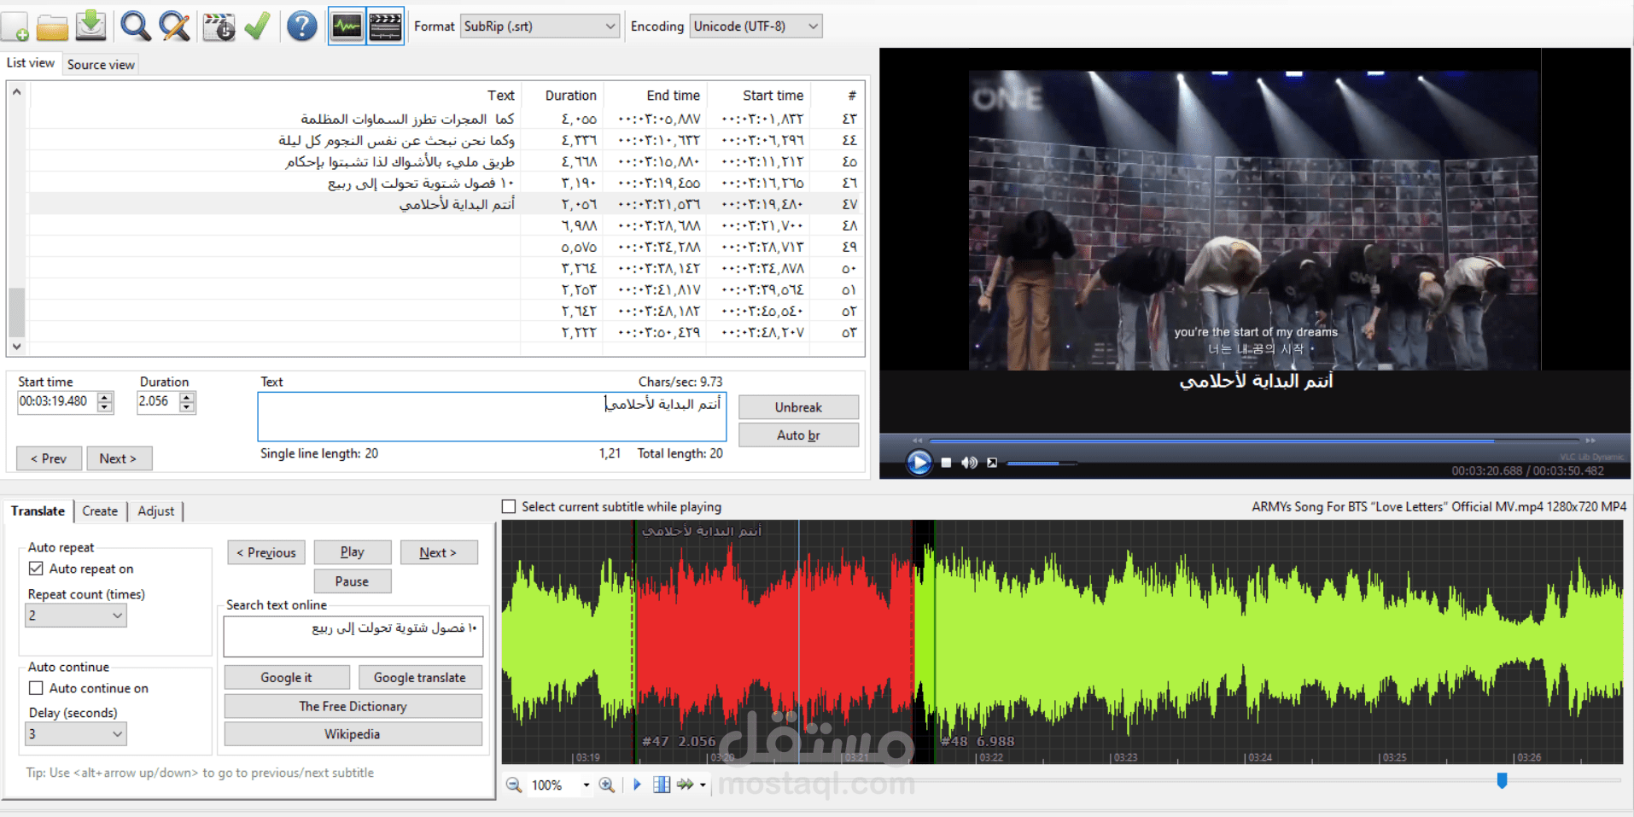Open the Encoding Unicode (UTF-8) dropdown
Viewport: 1634px width, 817px height.
point(756,26)
